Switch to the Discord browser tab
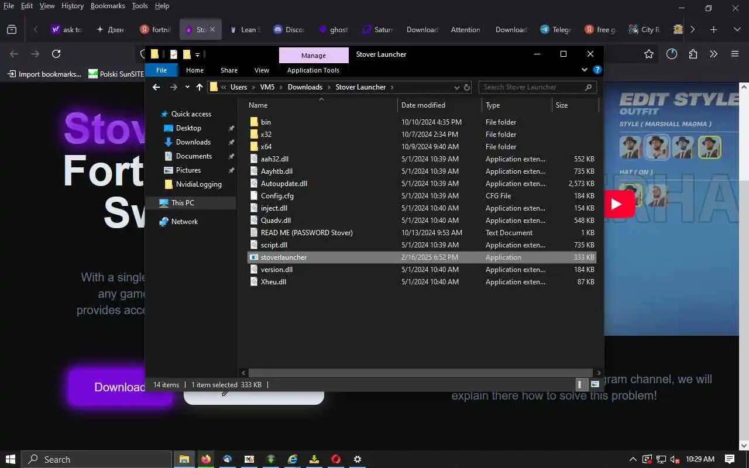This screenshot has width=749, height=468. pyautogui.click(x=288, y=29)
